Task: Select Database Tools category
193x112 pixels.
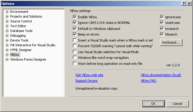Action: [x=21, y=31]
